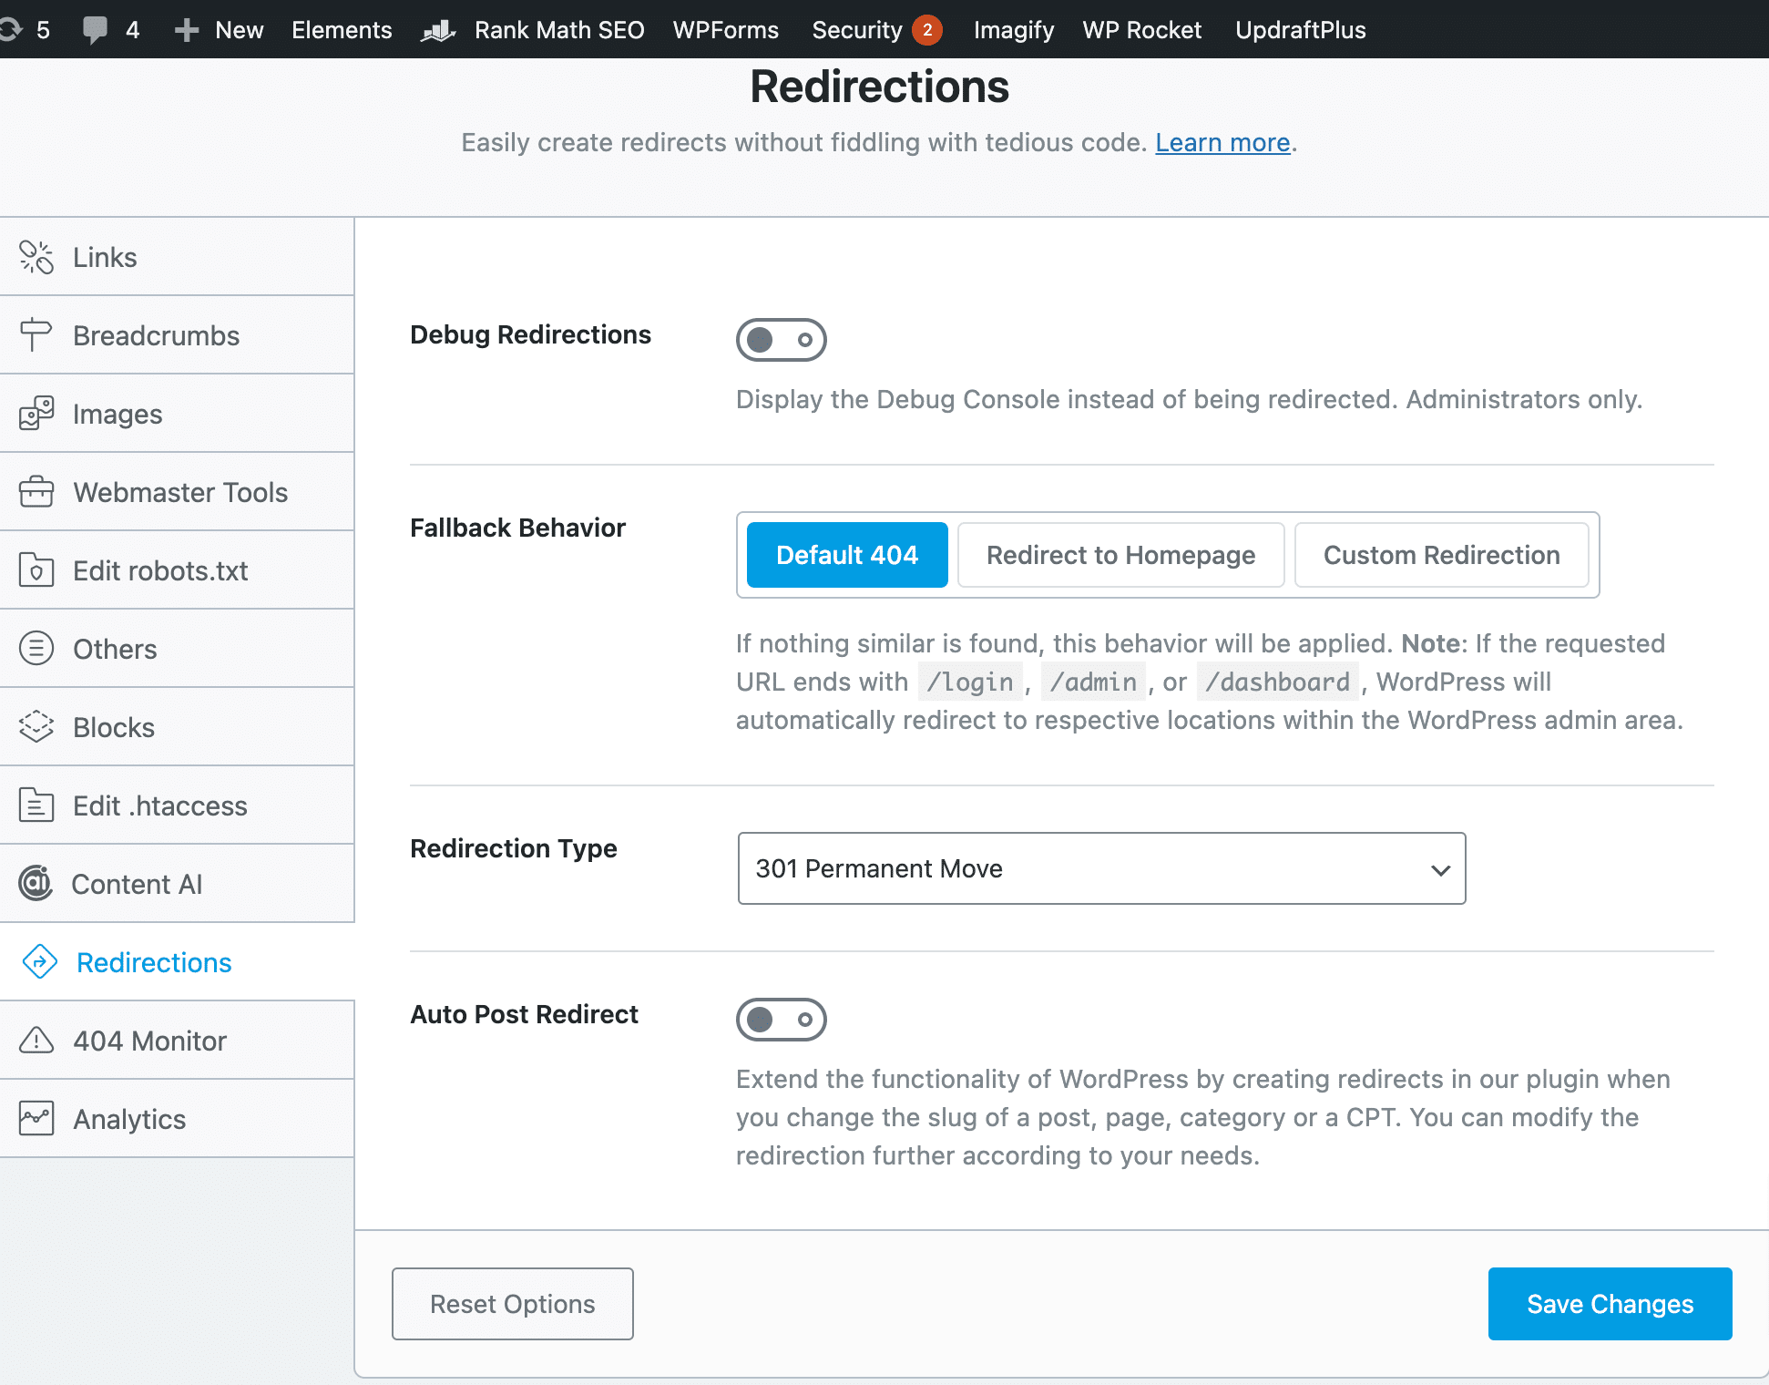Image resolution: width=1769 pixels, height=1385 pixels.
Task: Select Redirect to Homepage fallback option
Action: pyautogui.click(x=1120, y=555)
